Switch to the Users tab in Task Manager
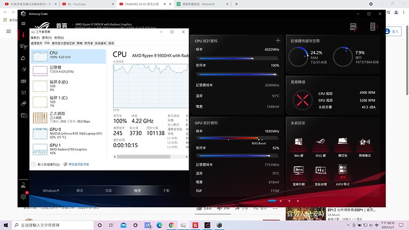The width and height of the screenshot is (409, 230). coord(89,43)
